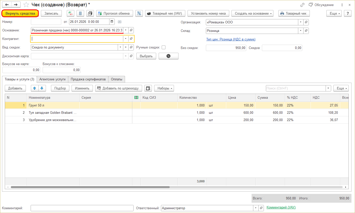Open the Тип цен: Розница link

click(x=231, y=39)
